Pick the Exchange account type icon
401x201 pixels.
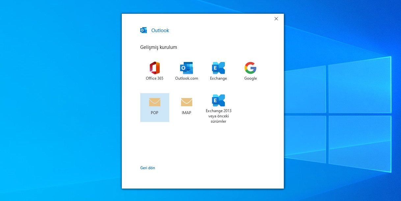click(x=218, y=68)
